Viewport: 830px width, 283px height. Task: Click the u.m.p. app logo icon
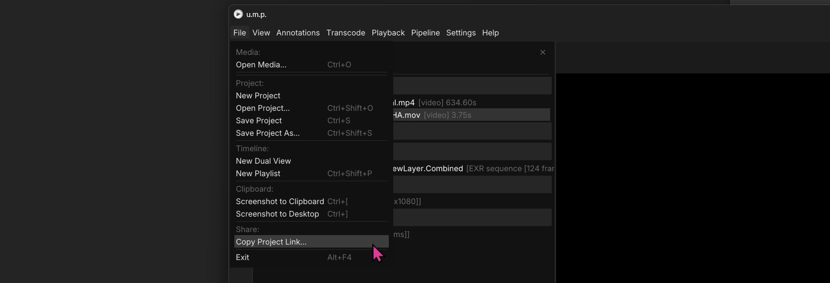[x=238, y=14]
